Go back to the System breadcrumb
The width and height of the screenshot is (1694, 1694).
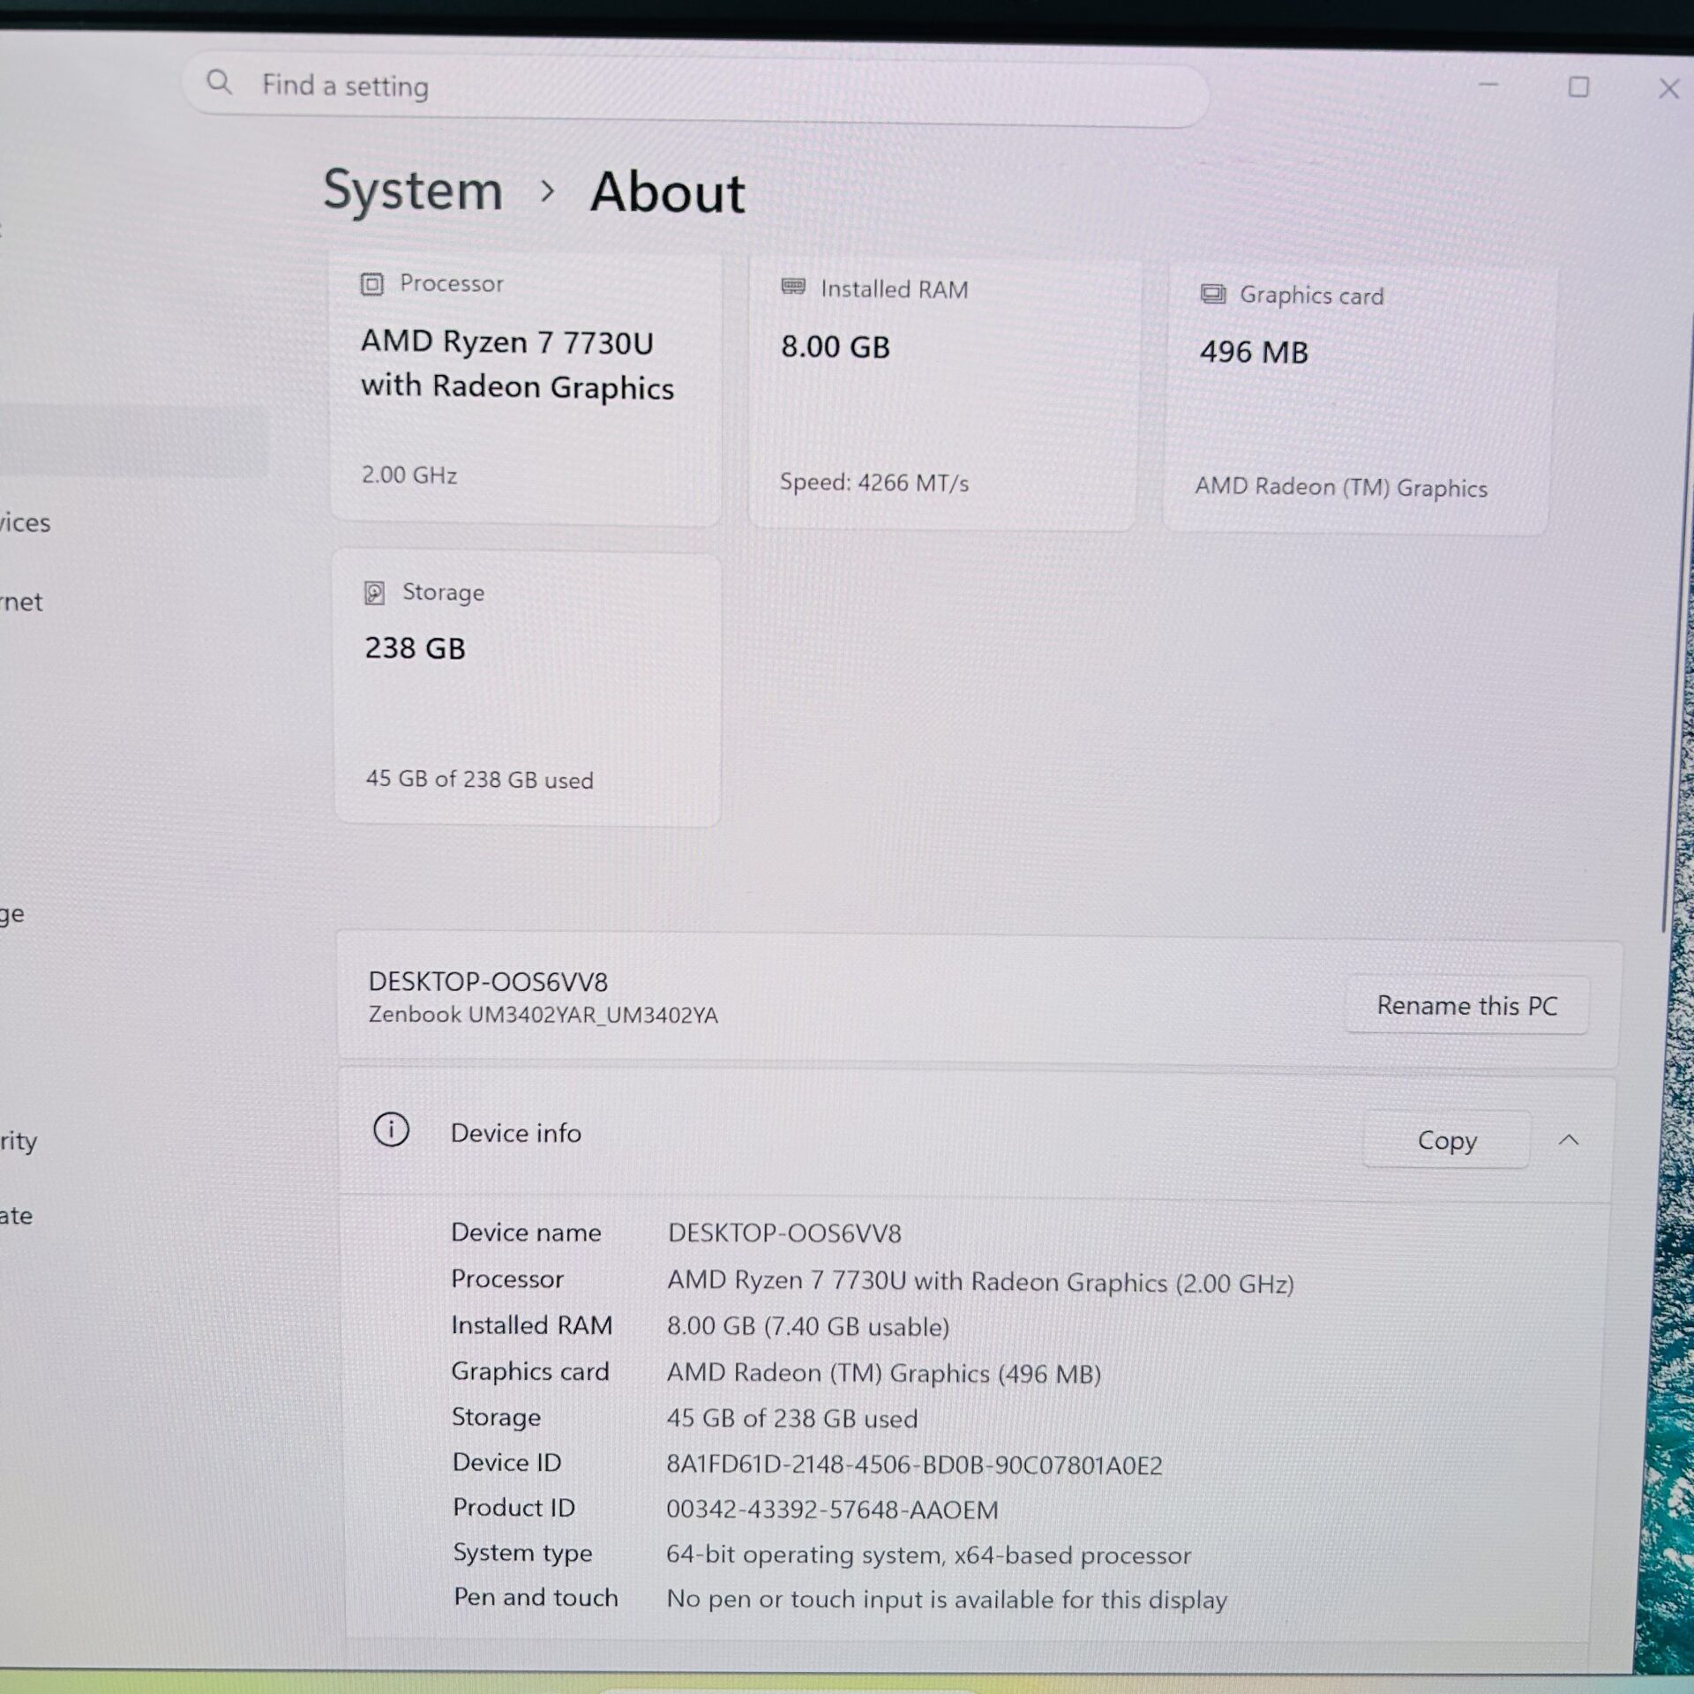coord(413,189)
